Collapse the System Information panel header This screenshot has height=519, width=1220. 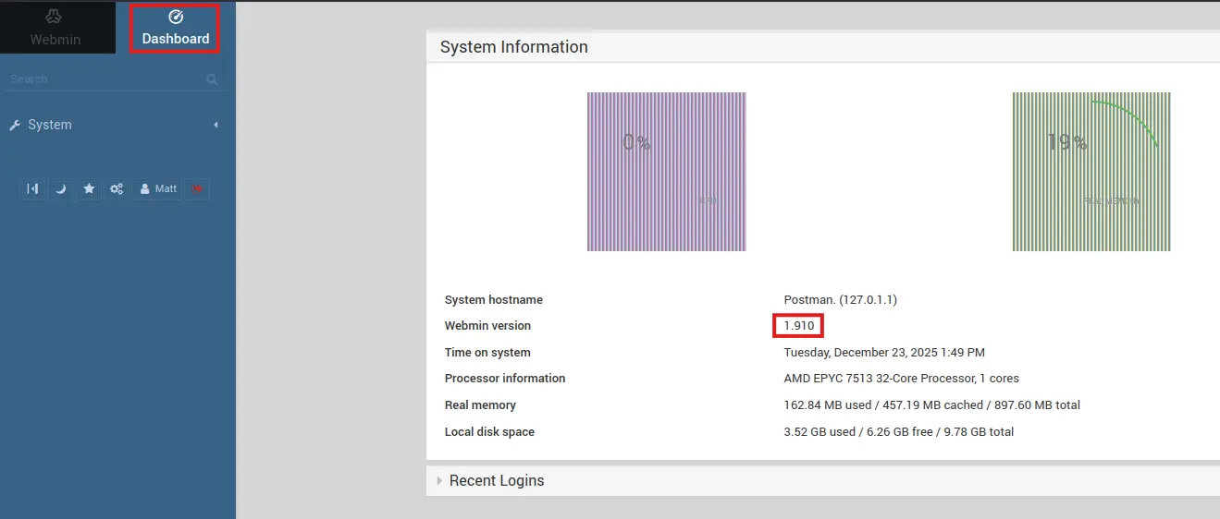[x=513, y=47]
